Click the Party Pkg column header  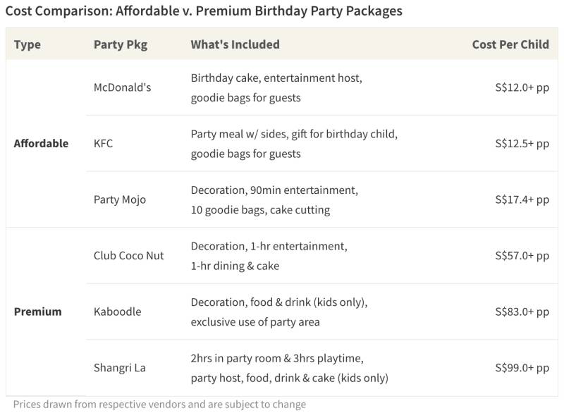click(x=120, y=44)
